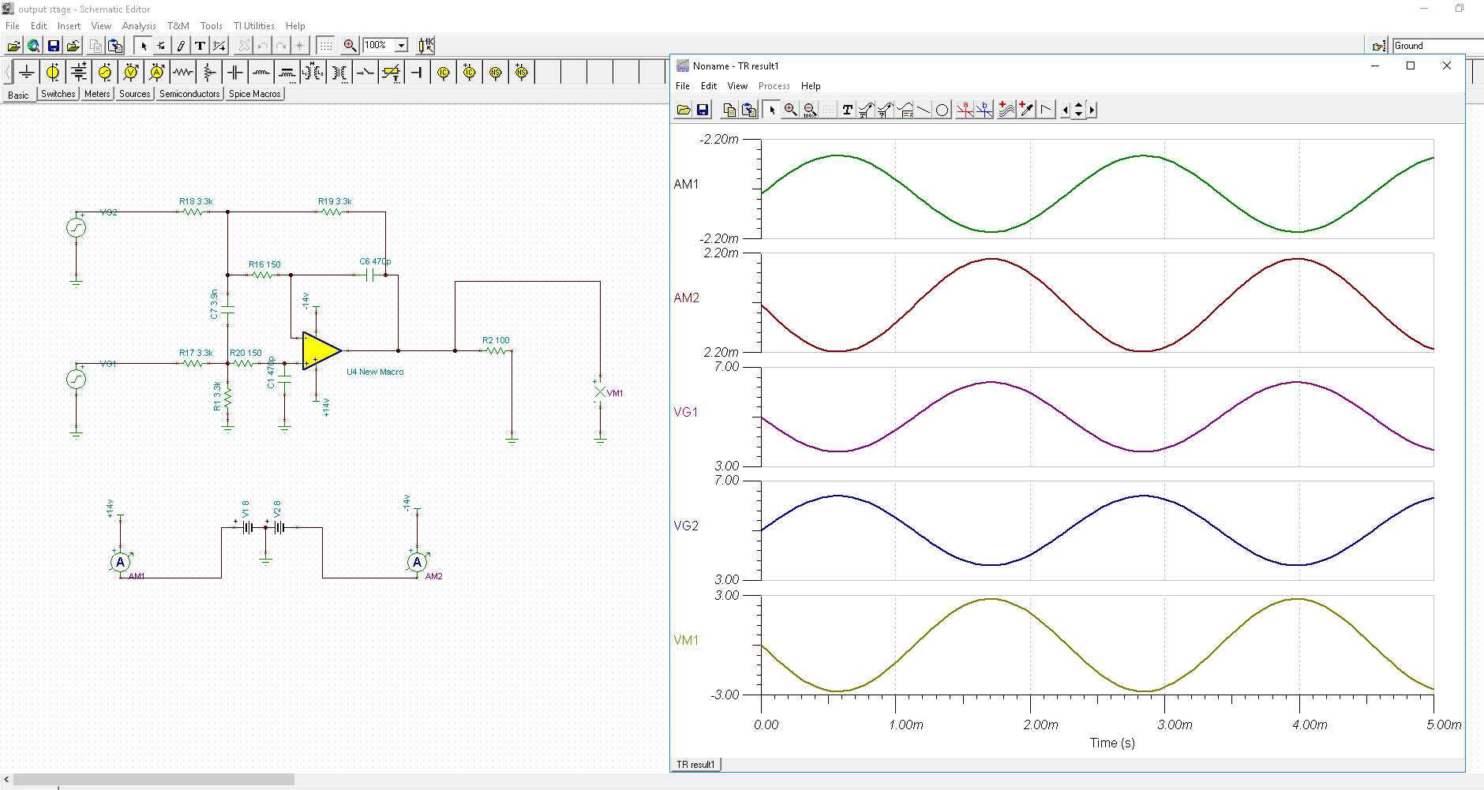Toggle the selection pointer in the results toolbar
This screenshot has height=790, width=1484.
coord(771,110)
